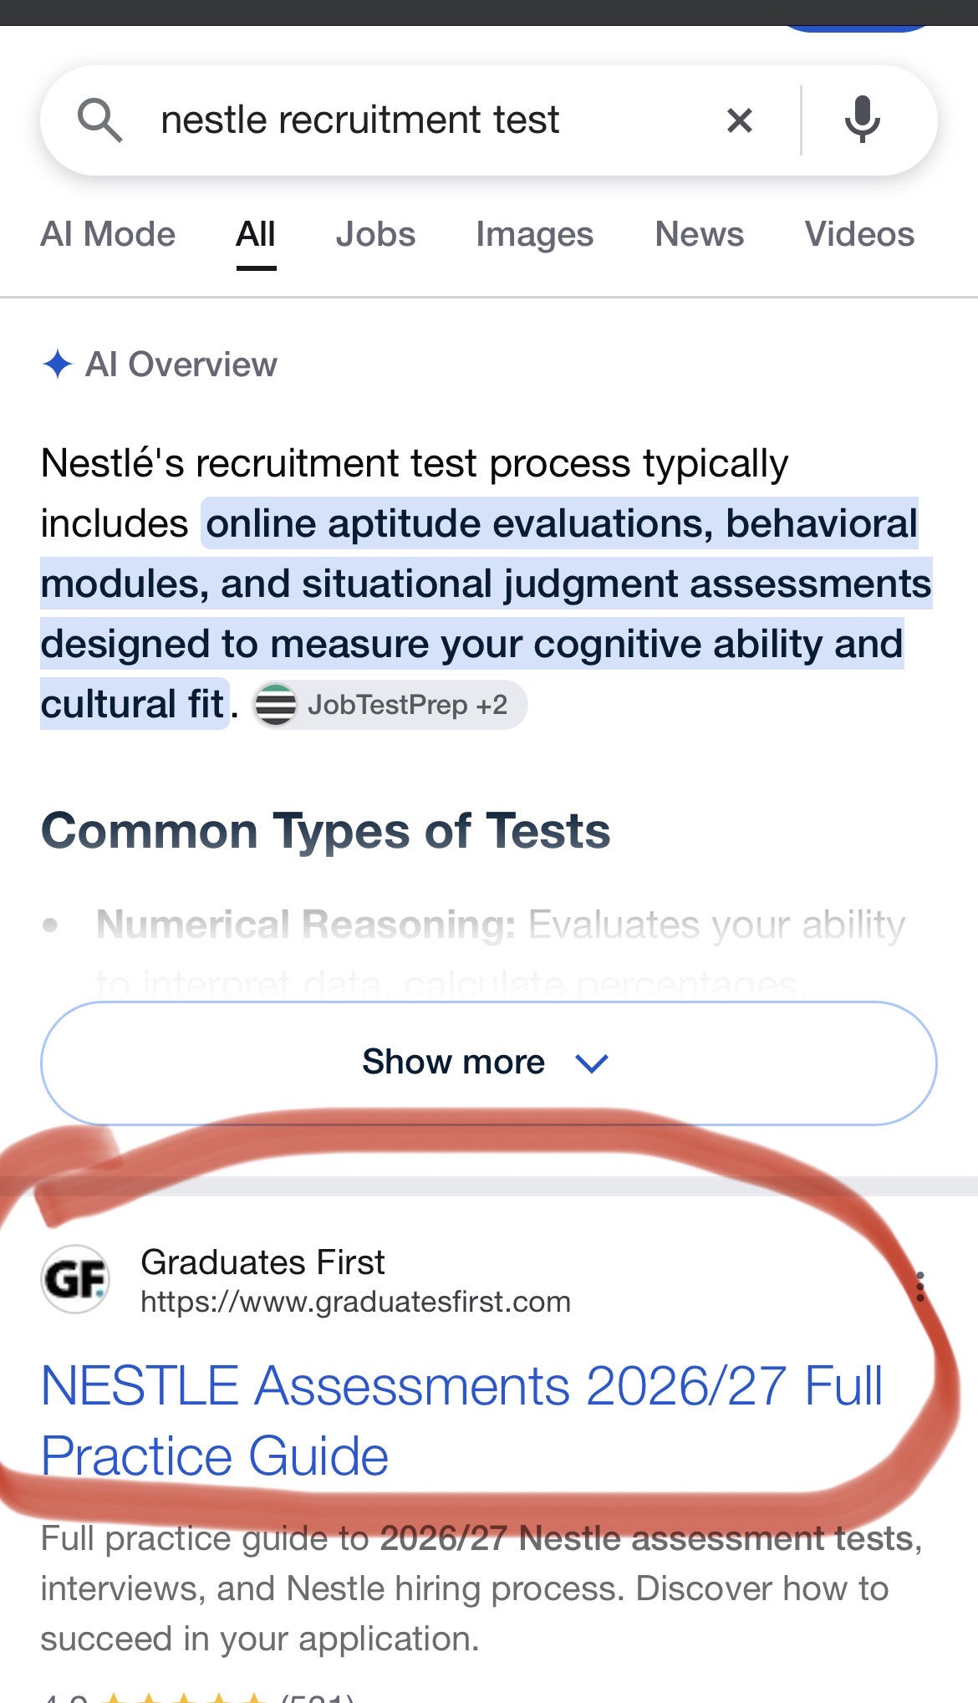This screenshot has height=1703, width=978.
Task: Go to the Videos tab
Action: (859, 234)
